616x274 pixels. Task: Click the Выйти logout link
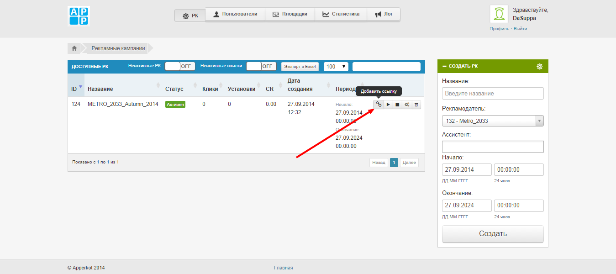520,29
